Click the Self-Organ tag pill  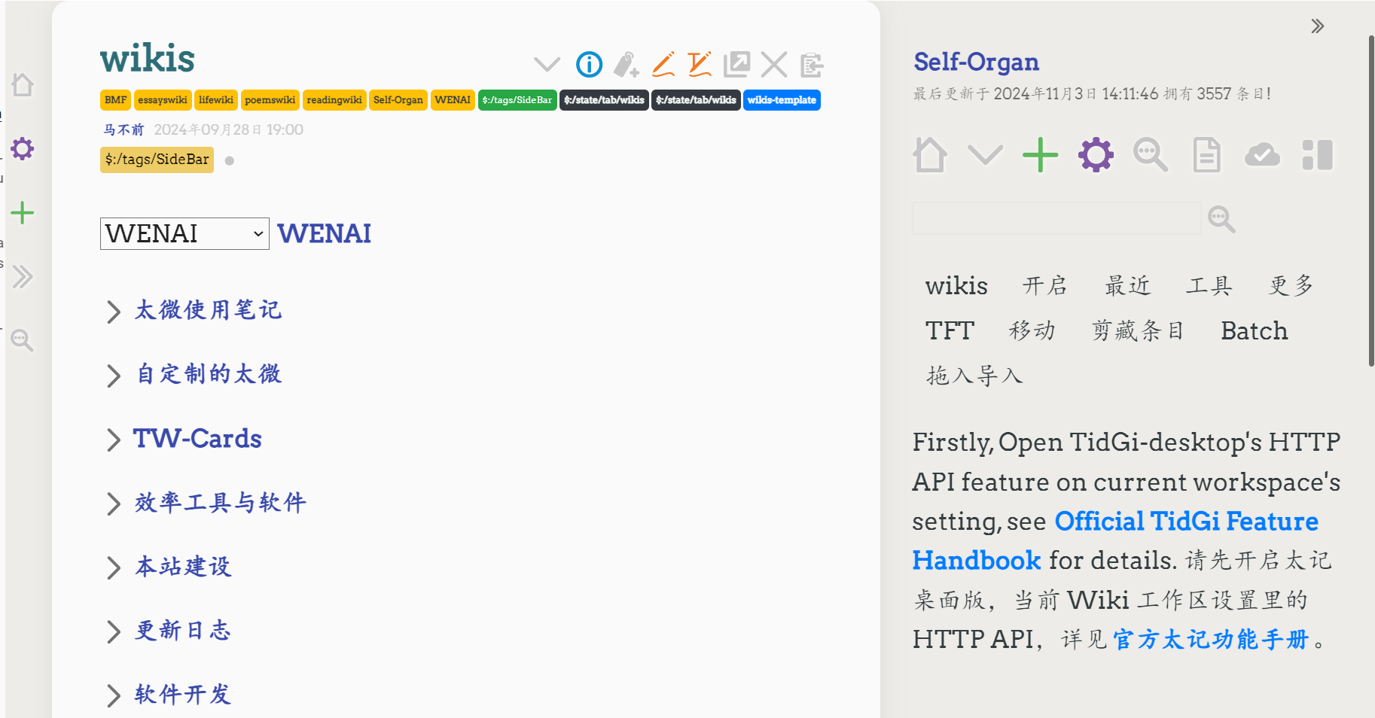pyautogui.click(x=398, y=100)
